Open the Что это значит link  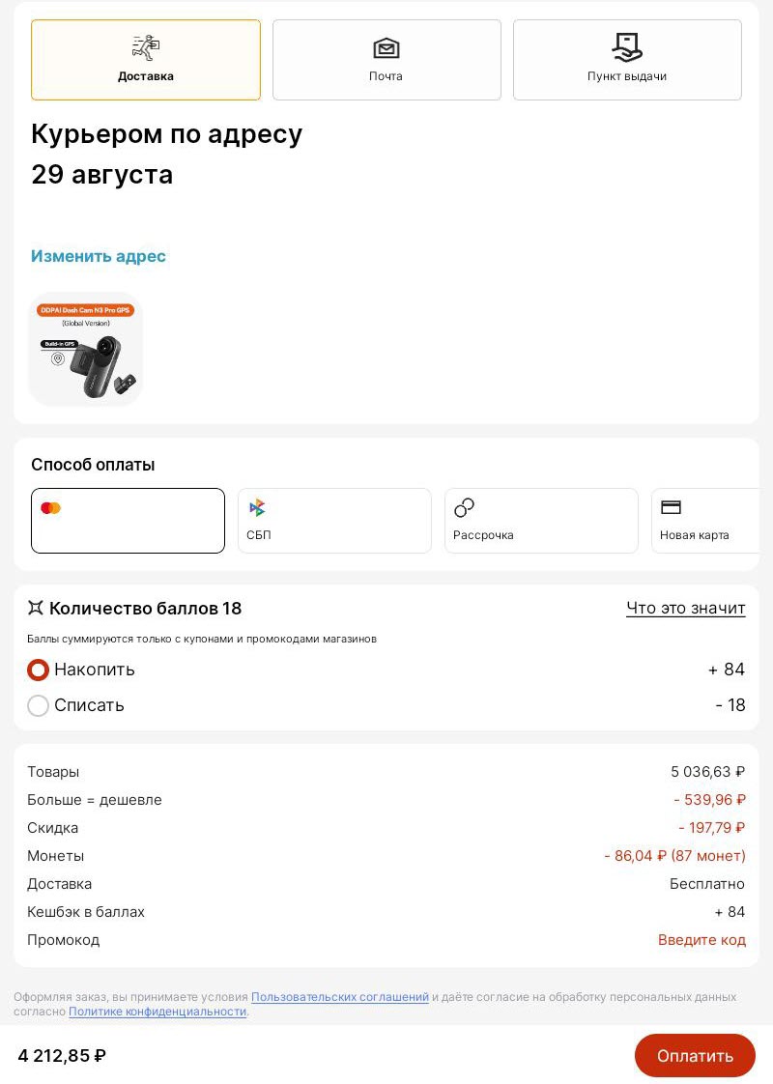pyautogui.click(x=686, y=608)
